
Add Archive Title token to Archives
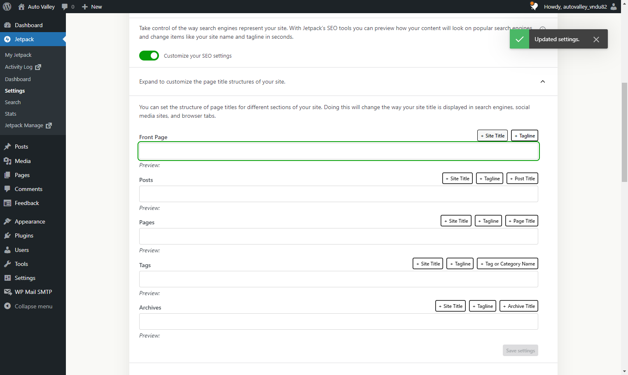click(519, 306)
